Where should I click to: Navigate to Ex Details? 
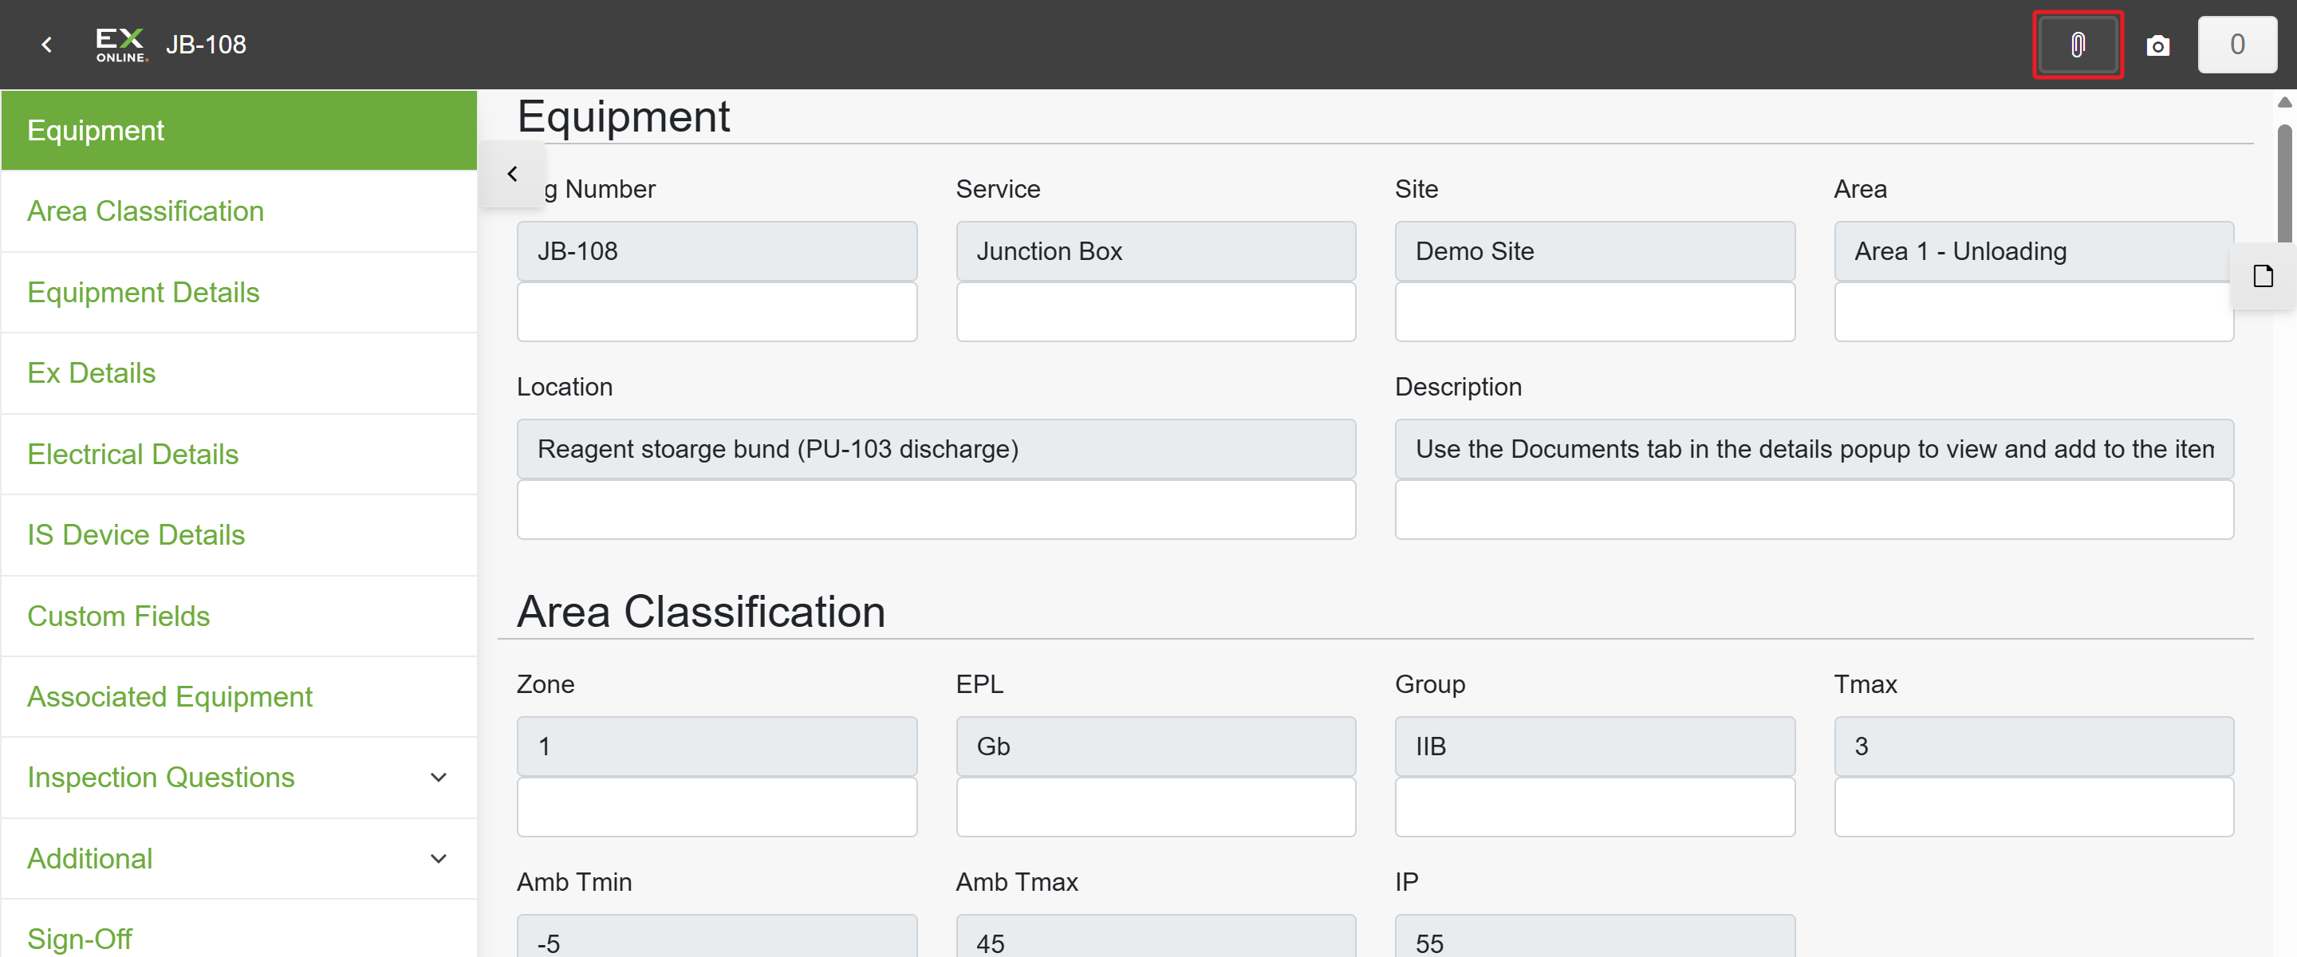[x=239, y=372]
